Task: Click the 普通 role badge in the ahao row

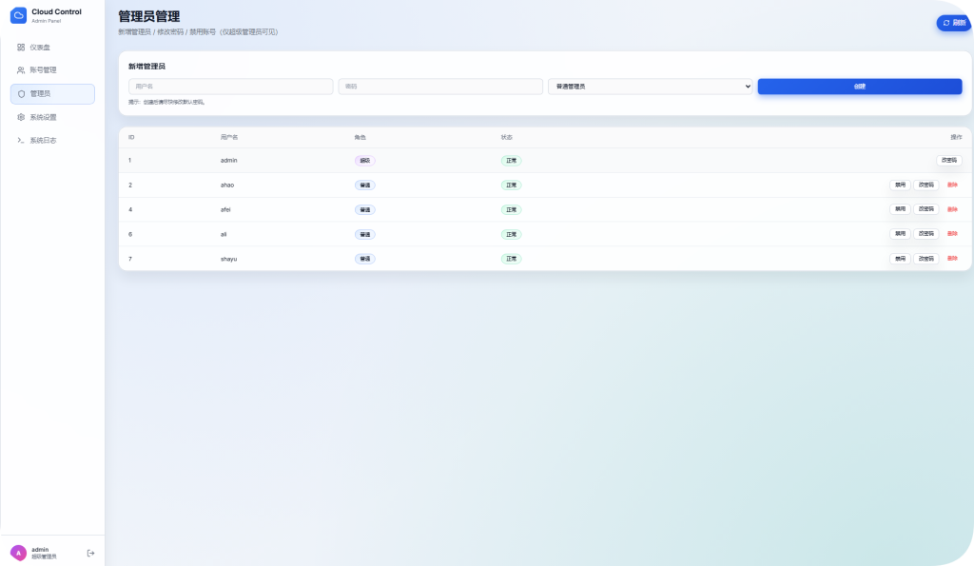Action: [365, 185]
